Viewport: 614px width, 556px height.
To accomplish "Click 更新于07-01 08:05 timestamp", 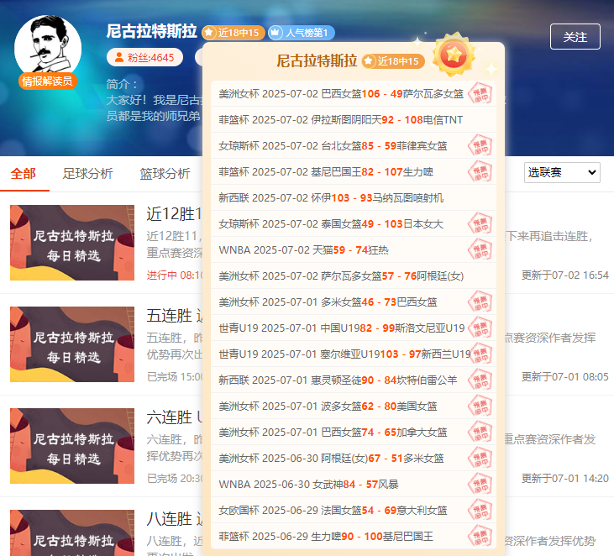I will pos(565,376).
